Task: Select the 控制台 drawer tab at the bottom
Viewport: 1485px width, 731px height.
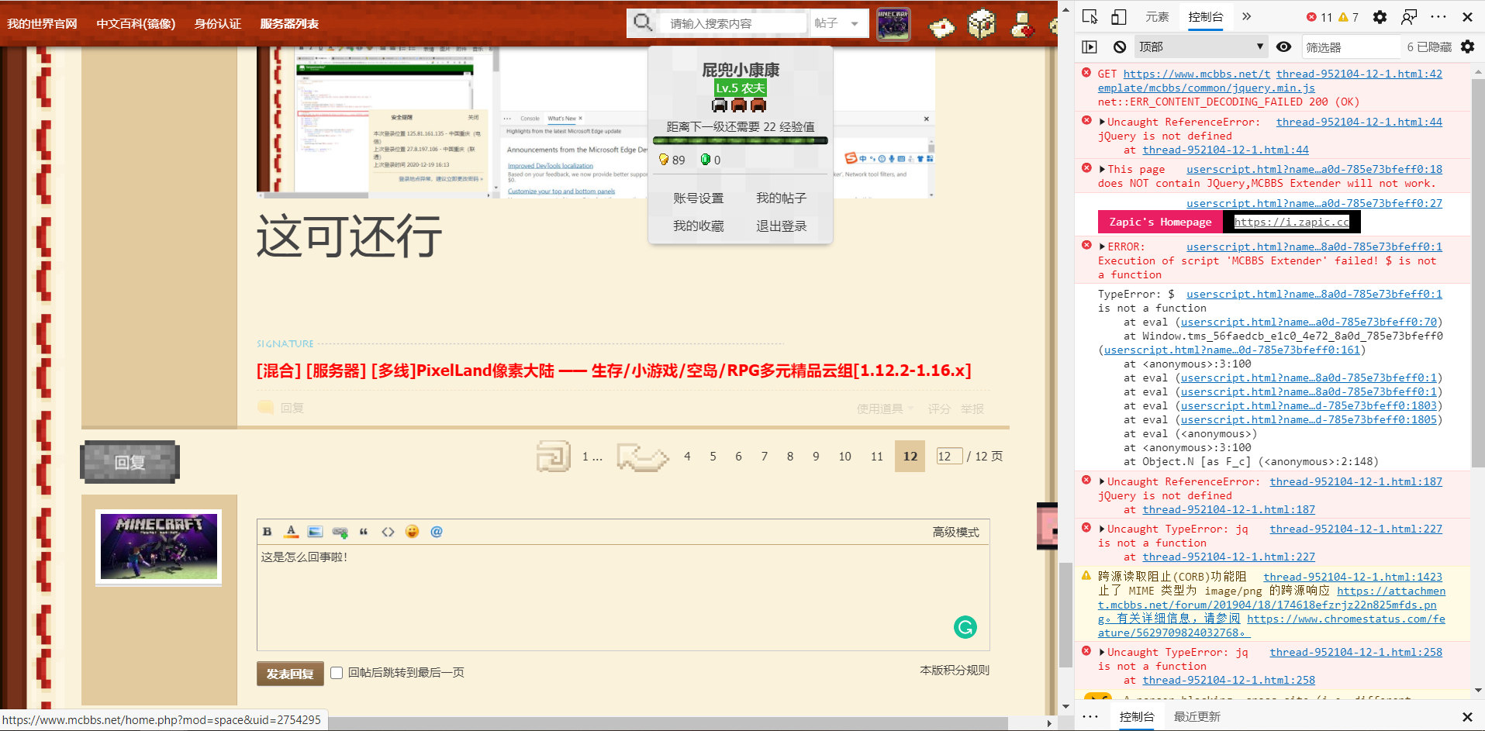Action: click(x=1137, y=717)
